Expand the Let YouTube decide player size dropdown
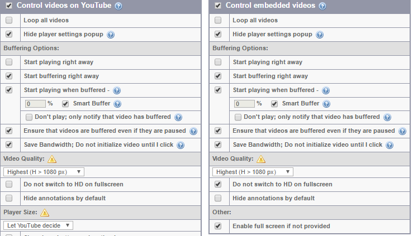This screenshot has height=236, width=413. click(38, 225)
